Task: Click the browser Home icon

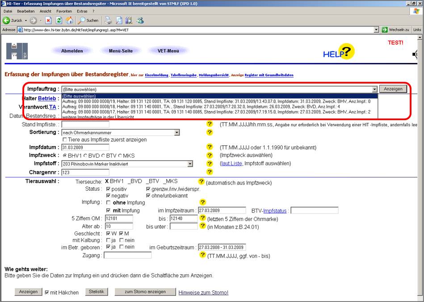Action: click(x=70, y=21)
